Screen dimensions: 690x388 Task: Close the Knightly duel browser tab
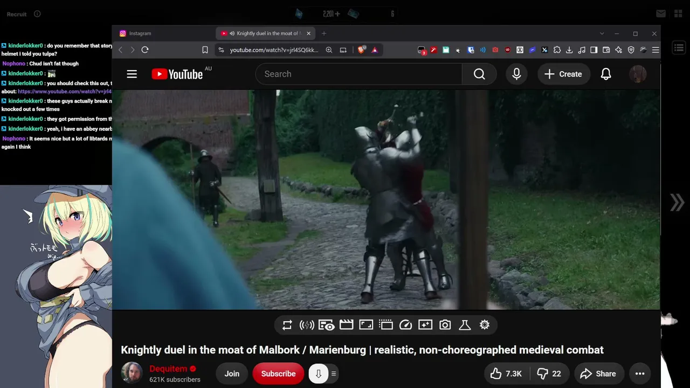pos(308,33)
